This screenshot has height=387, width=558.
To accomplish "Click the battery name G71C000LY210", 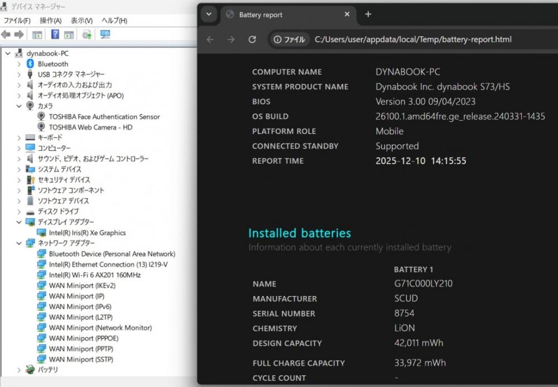I will (424, 284).
